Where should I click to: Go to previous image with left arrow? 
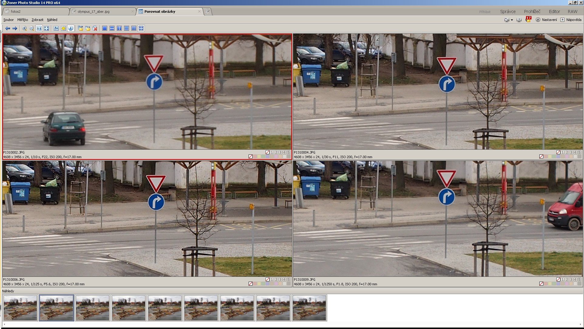8,28
